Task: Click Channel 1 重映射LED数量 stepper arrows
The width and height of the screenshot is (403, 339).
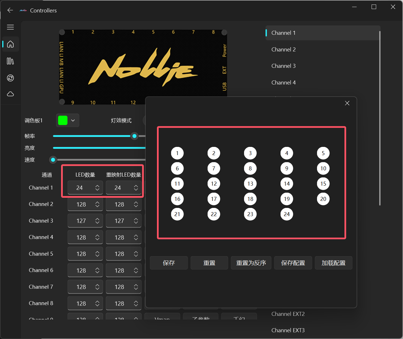Action: coord(136,188)
